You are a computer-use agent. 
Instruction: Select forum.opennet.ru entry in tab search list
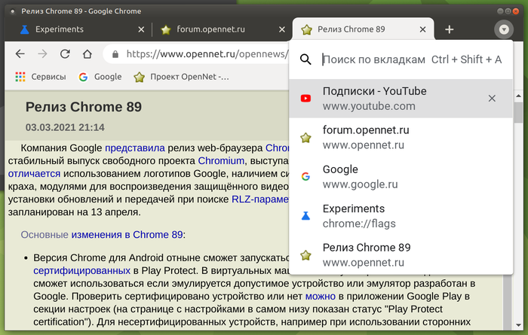401,138
